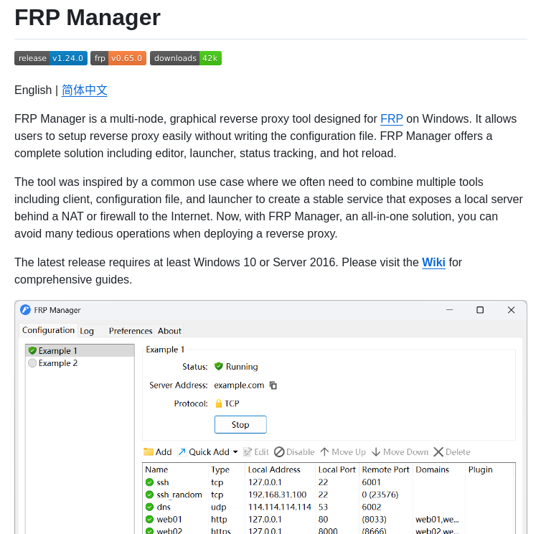Viewport: 541px width, 534px height.
Task: Click remote port value (8033)
Action: pyautogui.click(x=375, y=520)
